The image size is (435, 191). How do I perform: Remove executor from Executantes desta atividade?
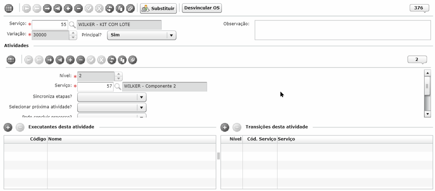[20, 127]
